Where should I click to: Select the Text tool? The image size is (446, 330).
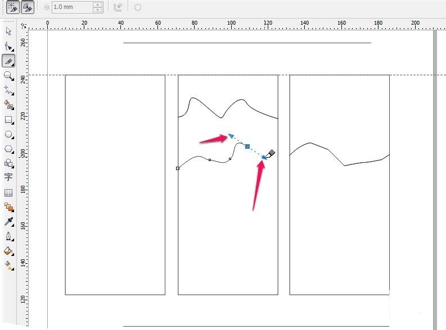pyautogui.click(x=8, y=177)
